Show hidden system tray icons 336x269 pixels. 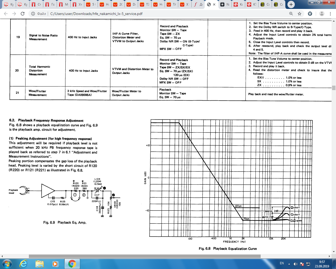tap(289, 264)
